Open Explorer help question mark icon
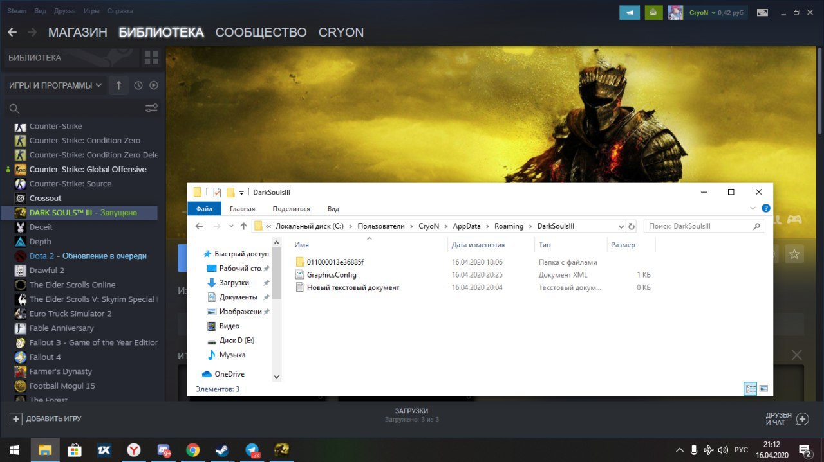The width and height of the screenshot is (824, 462). click(x=766, y=208)
